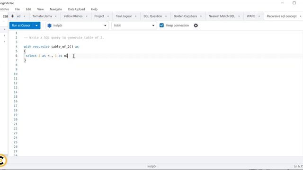Close the SQL Question tab
This screenshot has width=303, height=170.
click(x=166, y=17)
